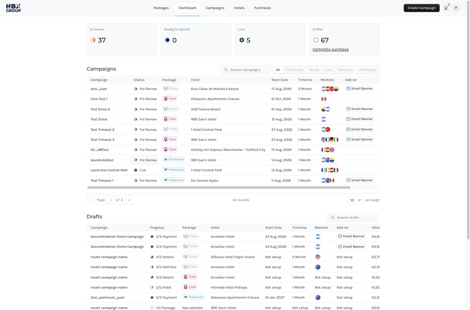Click the 15 Aug, 2040 start date cell
The width and height of the screenshot is (470, 310).
(282, 89)
